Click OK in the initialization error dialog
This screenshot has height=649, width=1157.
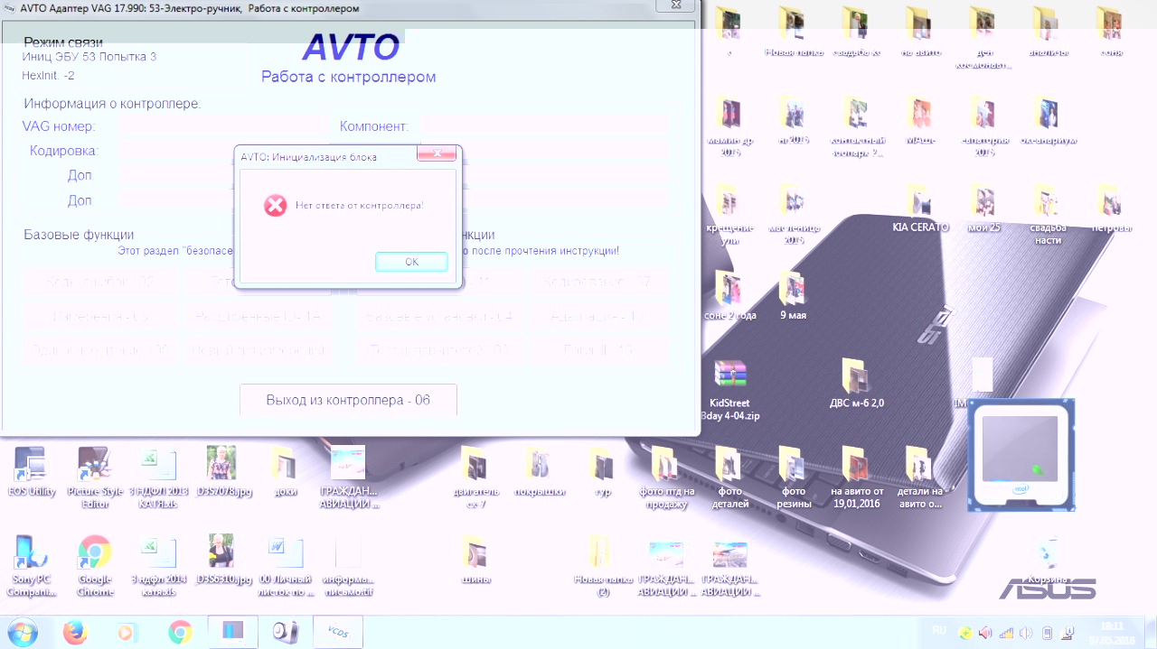tap(411, 262)
